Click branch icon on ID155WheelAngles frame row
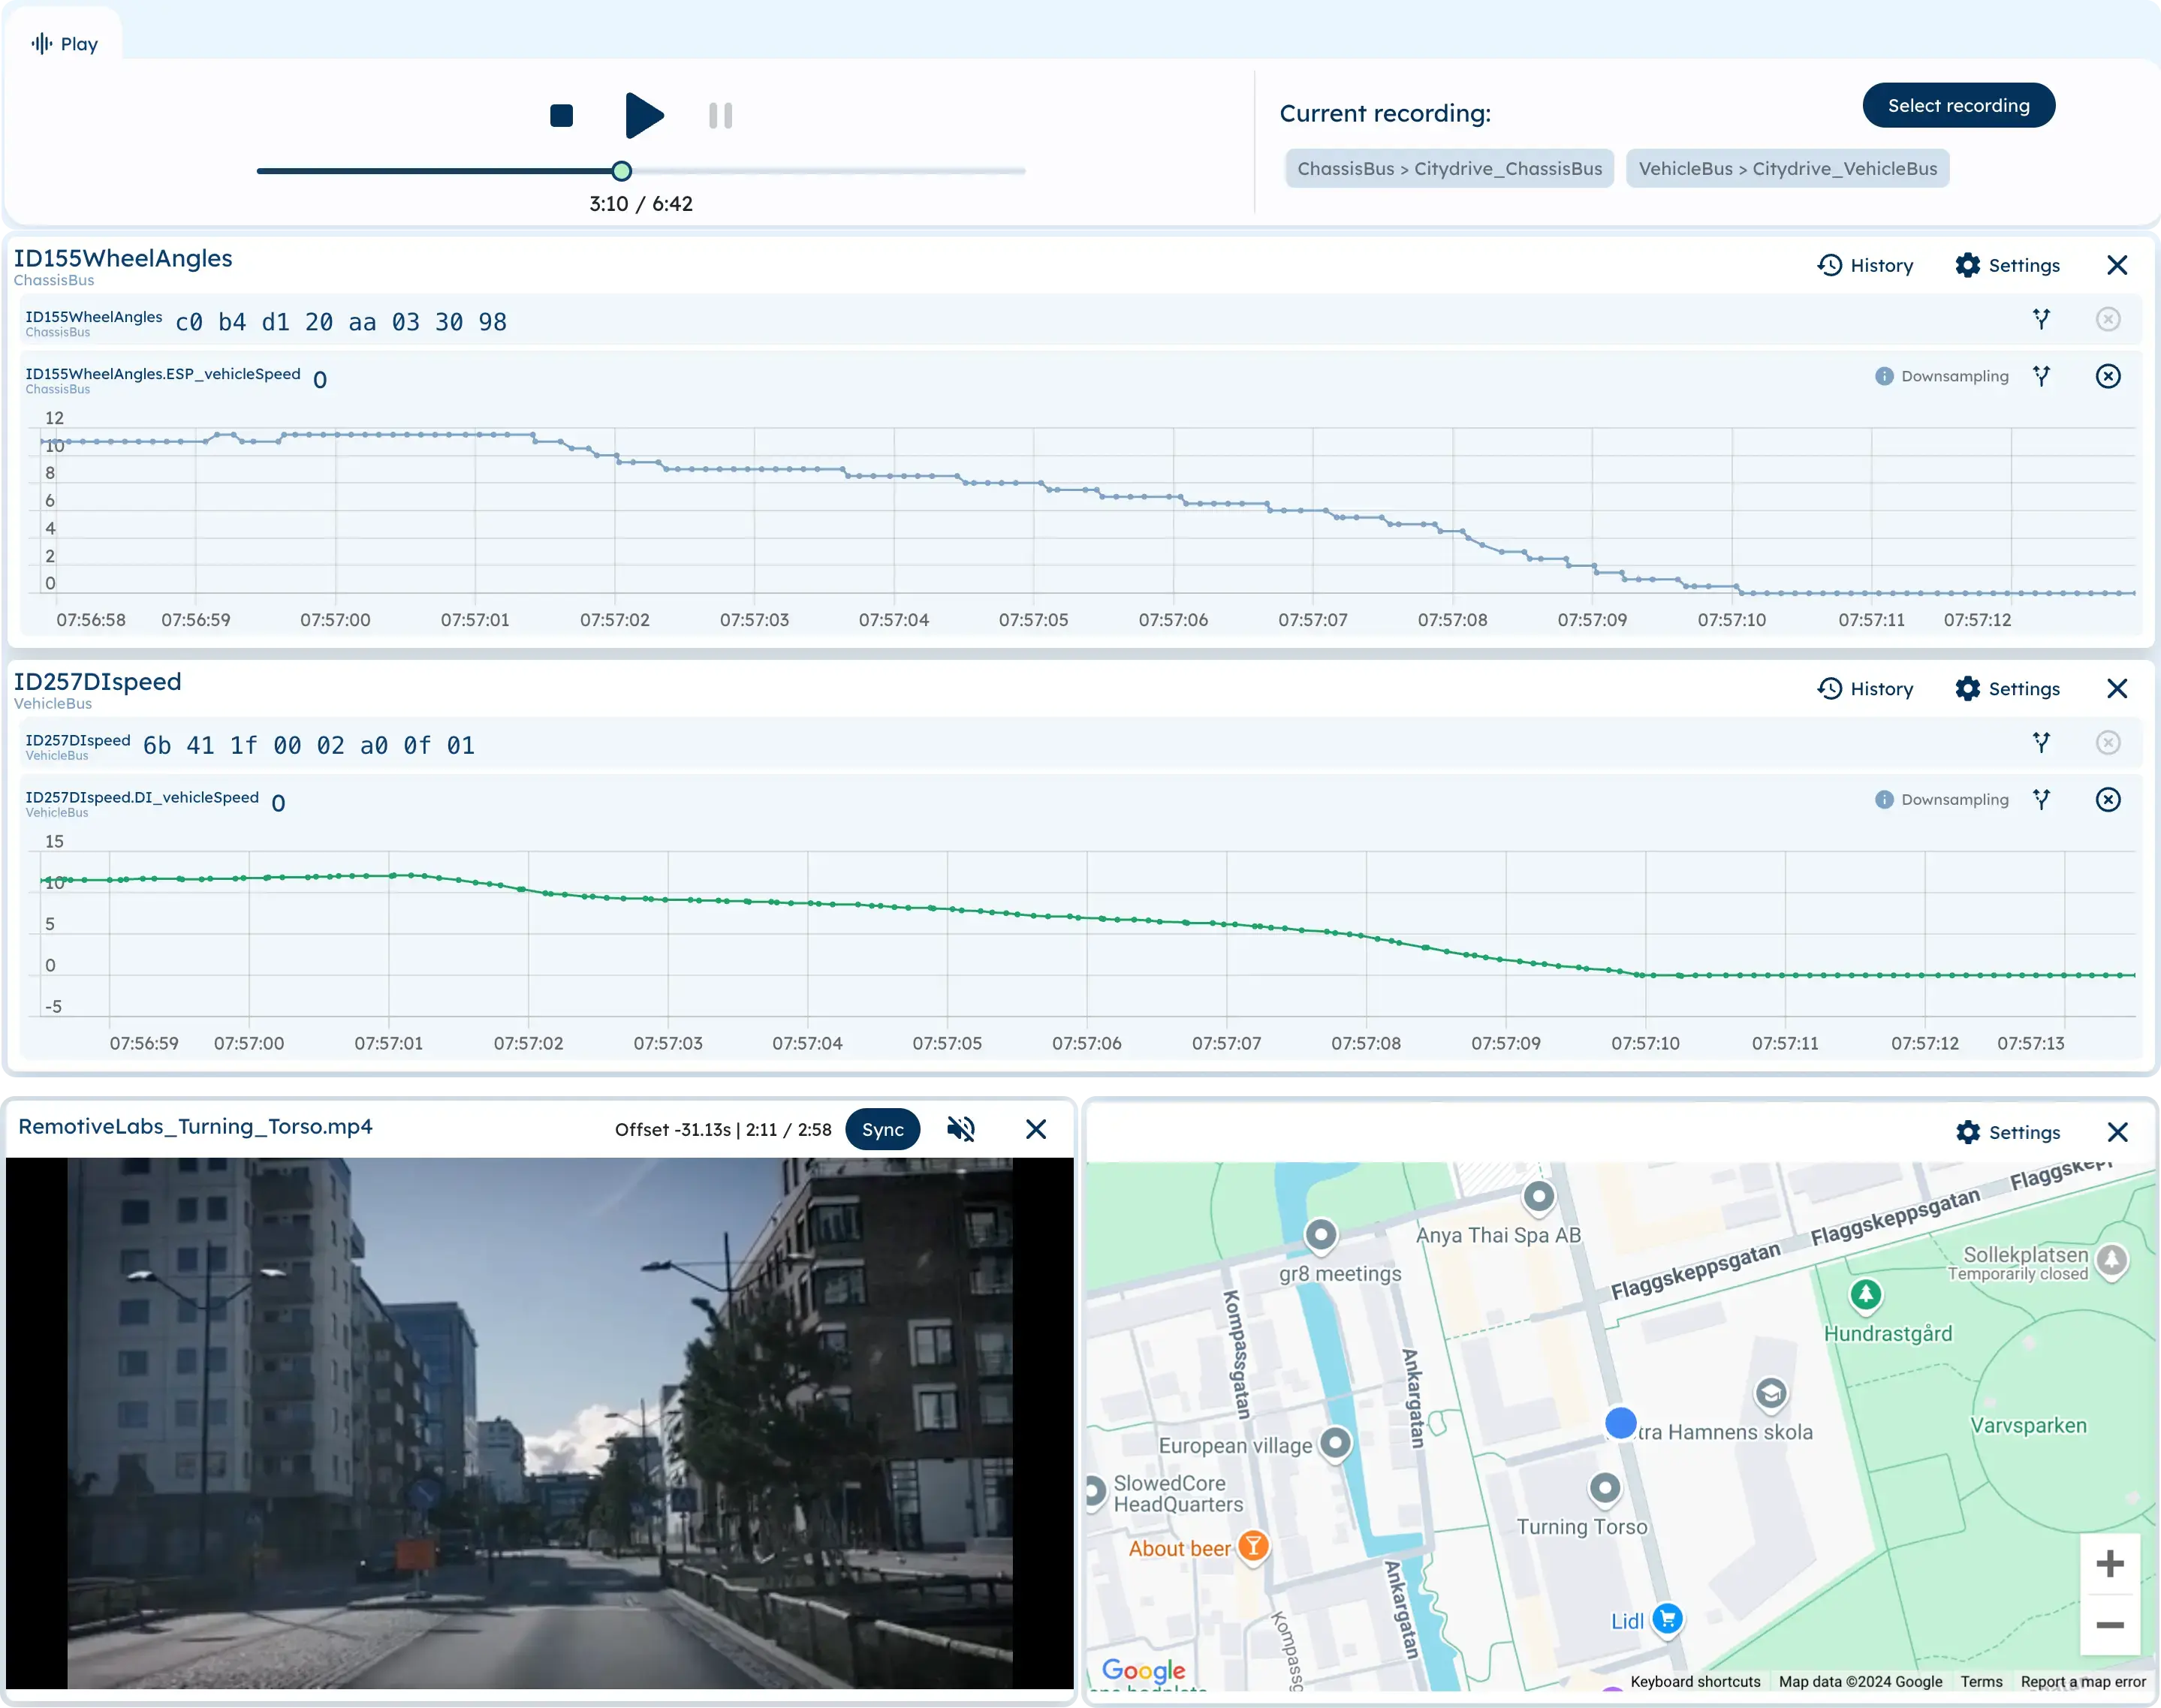2161x1708 pixels. (x=2041, y=319)
